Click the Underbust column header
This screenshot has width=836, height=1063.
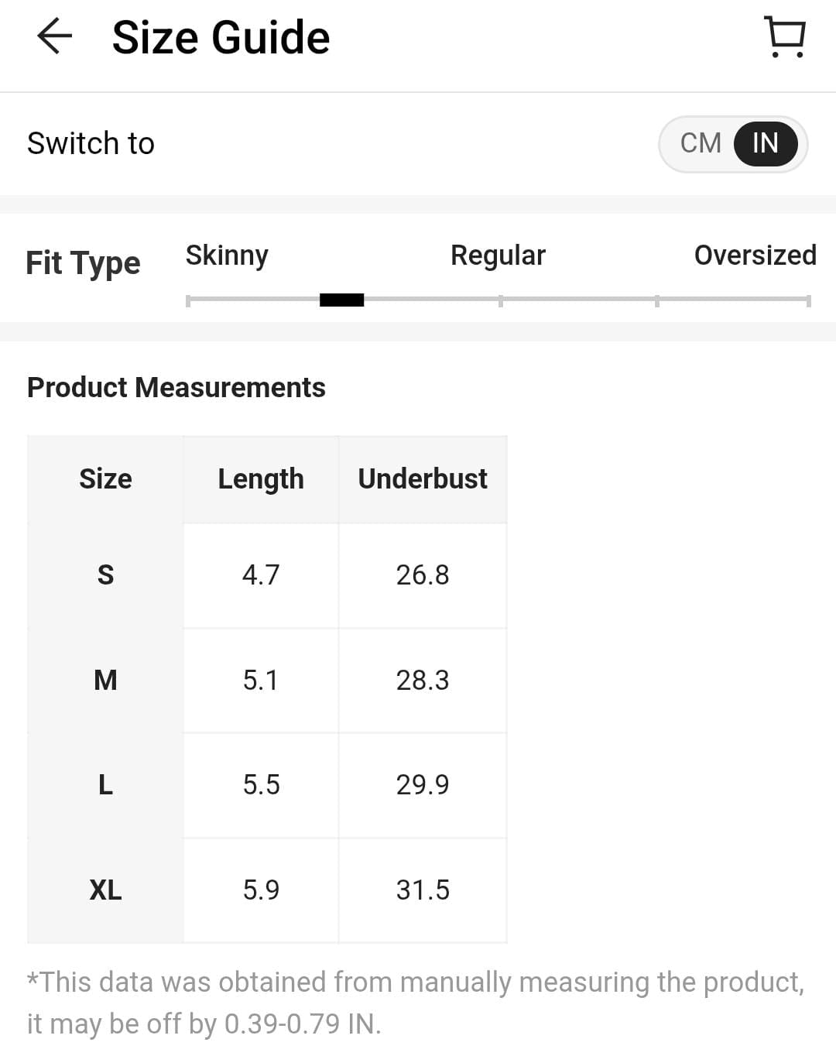tap(423, 478)
